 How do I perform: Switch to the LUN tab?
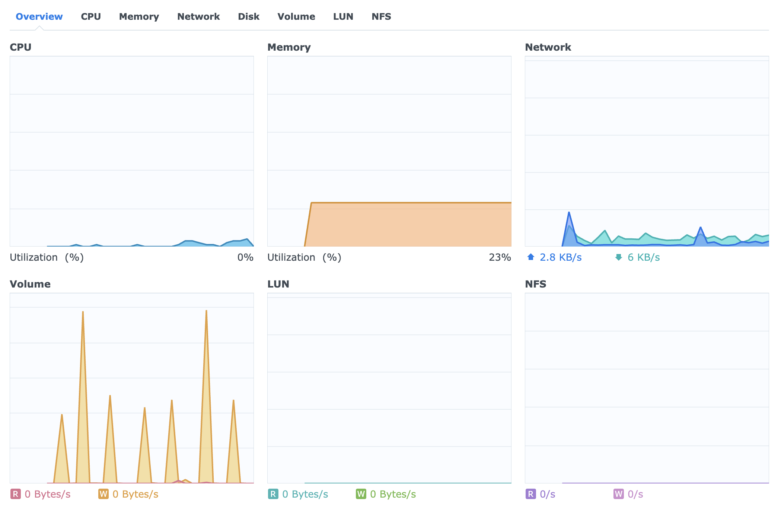coord(343,17)
